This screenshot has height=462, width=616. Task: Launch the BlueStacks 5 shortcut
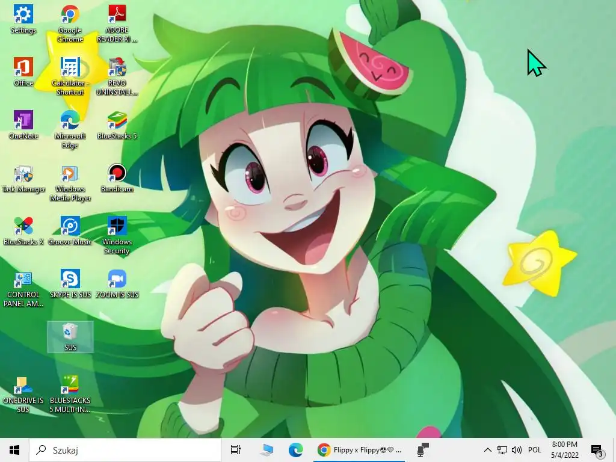tap(117, 125)
